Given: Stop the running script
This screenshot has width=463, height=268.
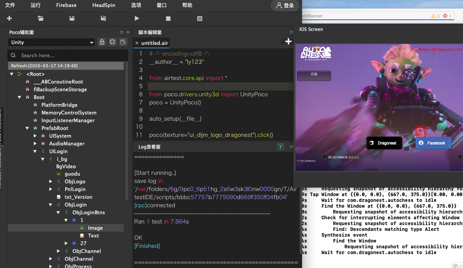Looking at the screenshot, I should click(168, 19).
